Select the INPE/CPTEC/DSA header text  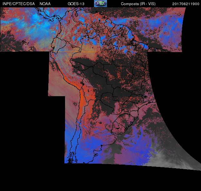pos(19,4)
